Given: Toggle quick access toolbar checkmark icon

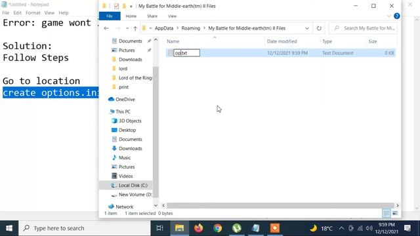Looking at the screenshot, I should click(x=116, y=6).
